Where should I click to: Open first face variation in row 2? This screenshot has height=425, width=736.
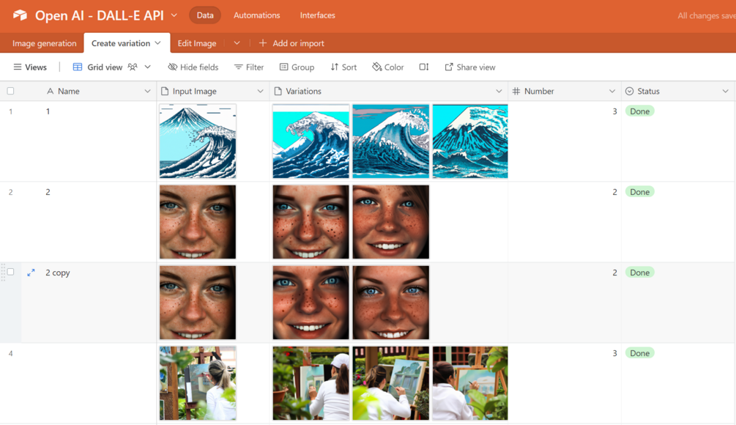pos(311,221)
